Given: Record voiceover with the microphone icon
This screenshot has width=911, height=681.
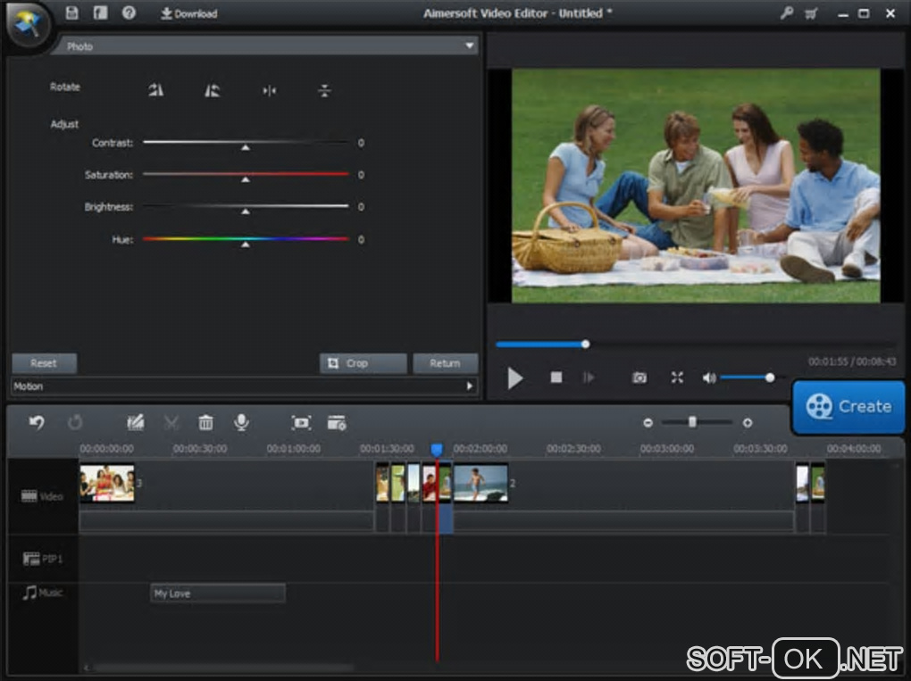Looking at the screenshot, I should coord(241,422).
